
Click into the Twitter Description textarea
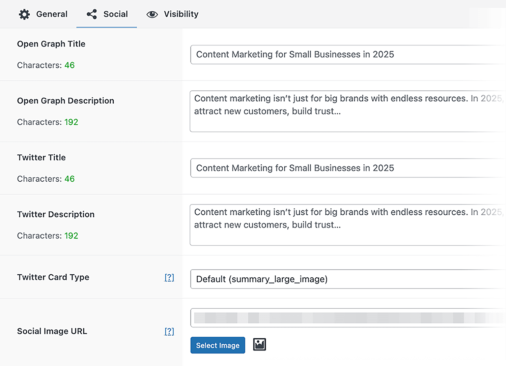click(x=348, y=225)
